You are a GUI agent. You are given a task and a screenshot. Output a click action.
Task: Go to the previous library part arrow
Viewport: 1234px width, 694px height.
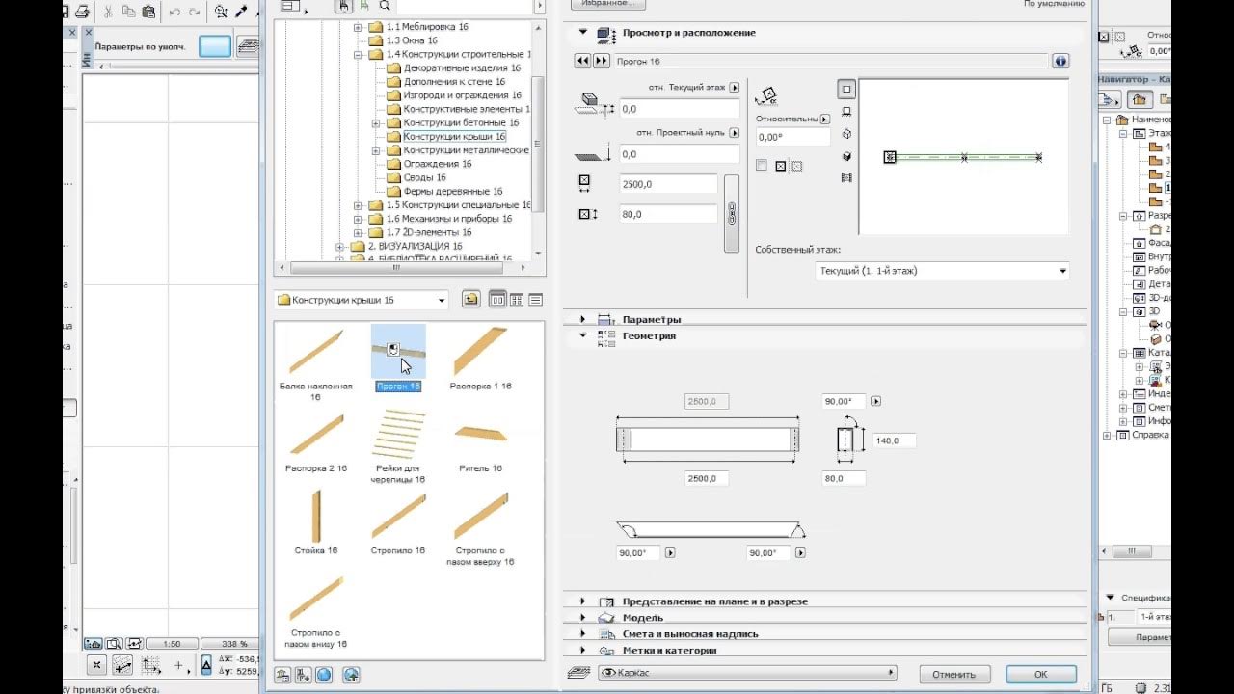click(582, 61)
